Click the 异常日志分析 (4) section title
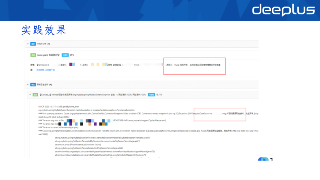Screen dimensions: 320x180 [44, 85]
